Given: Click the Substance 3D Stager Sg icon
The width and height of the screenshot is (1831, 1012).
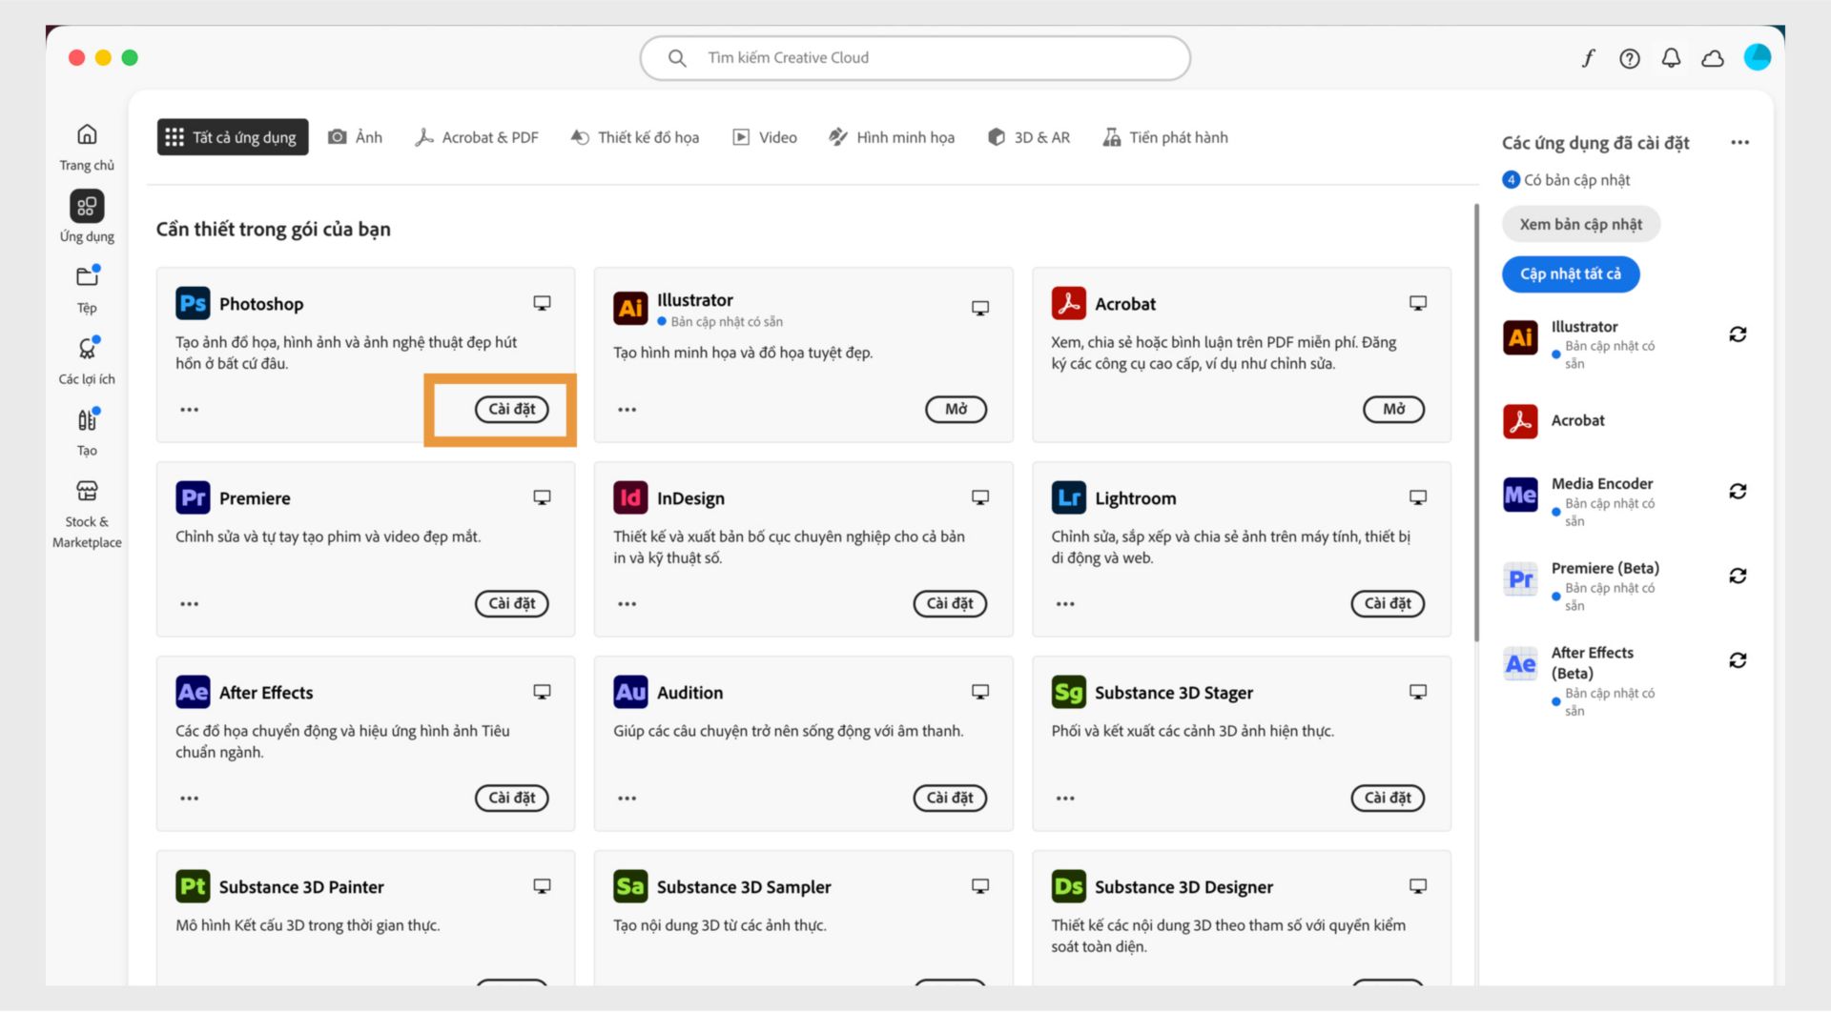Looking at the screenshot, I should tap(1068, 692).
